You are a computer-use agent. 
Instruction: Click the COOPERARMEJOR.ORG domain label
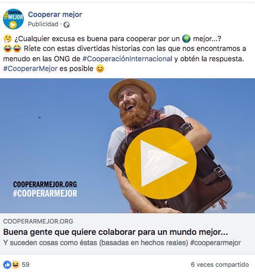point(38,221)
